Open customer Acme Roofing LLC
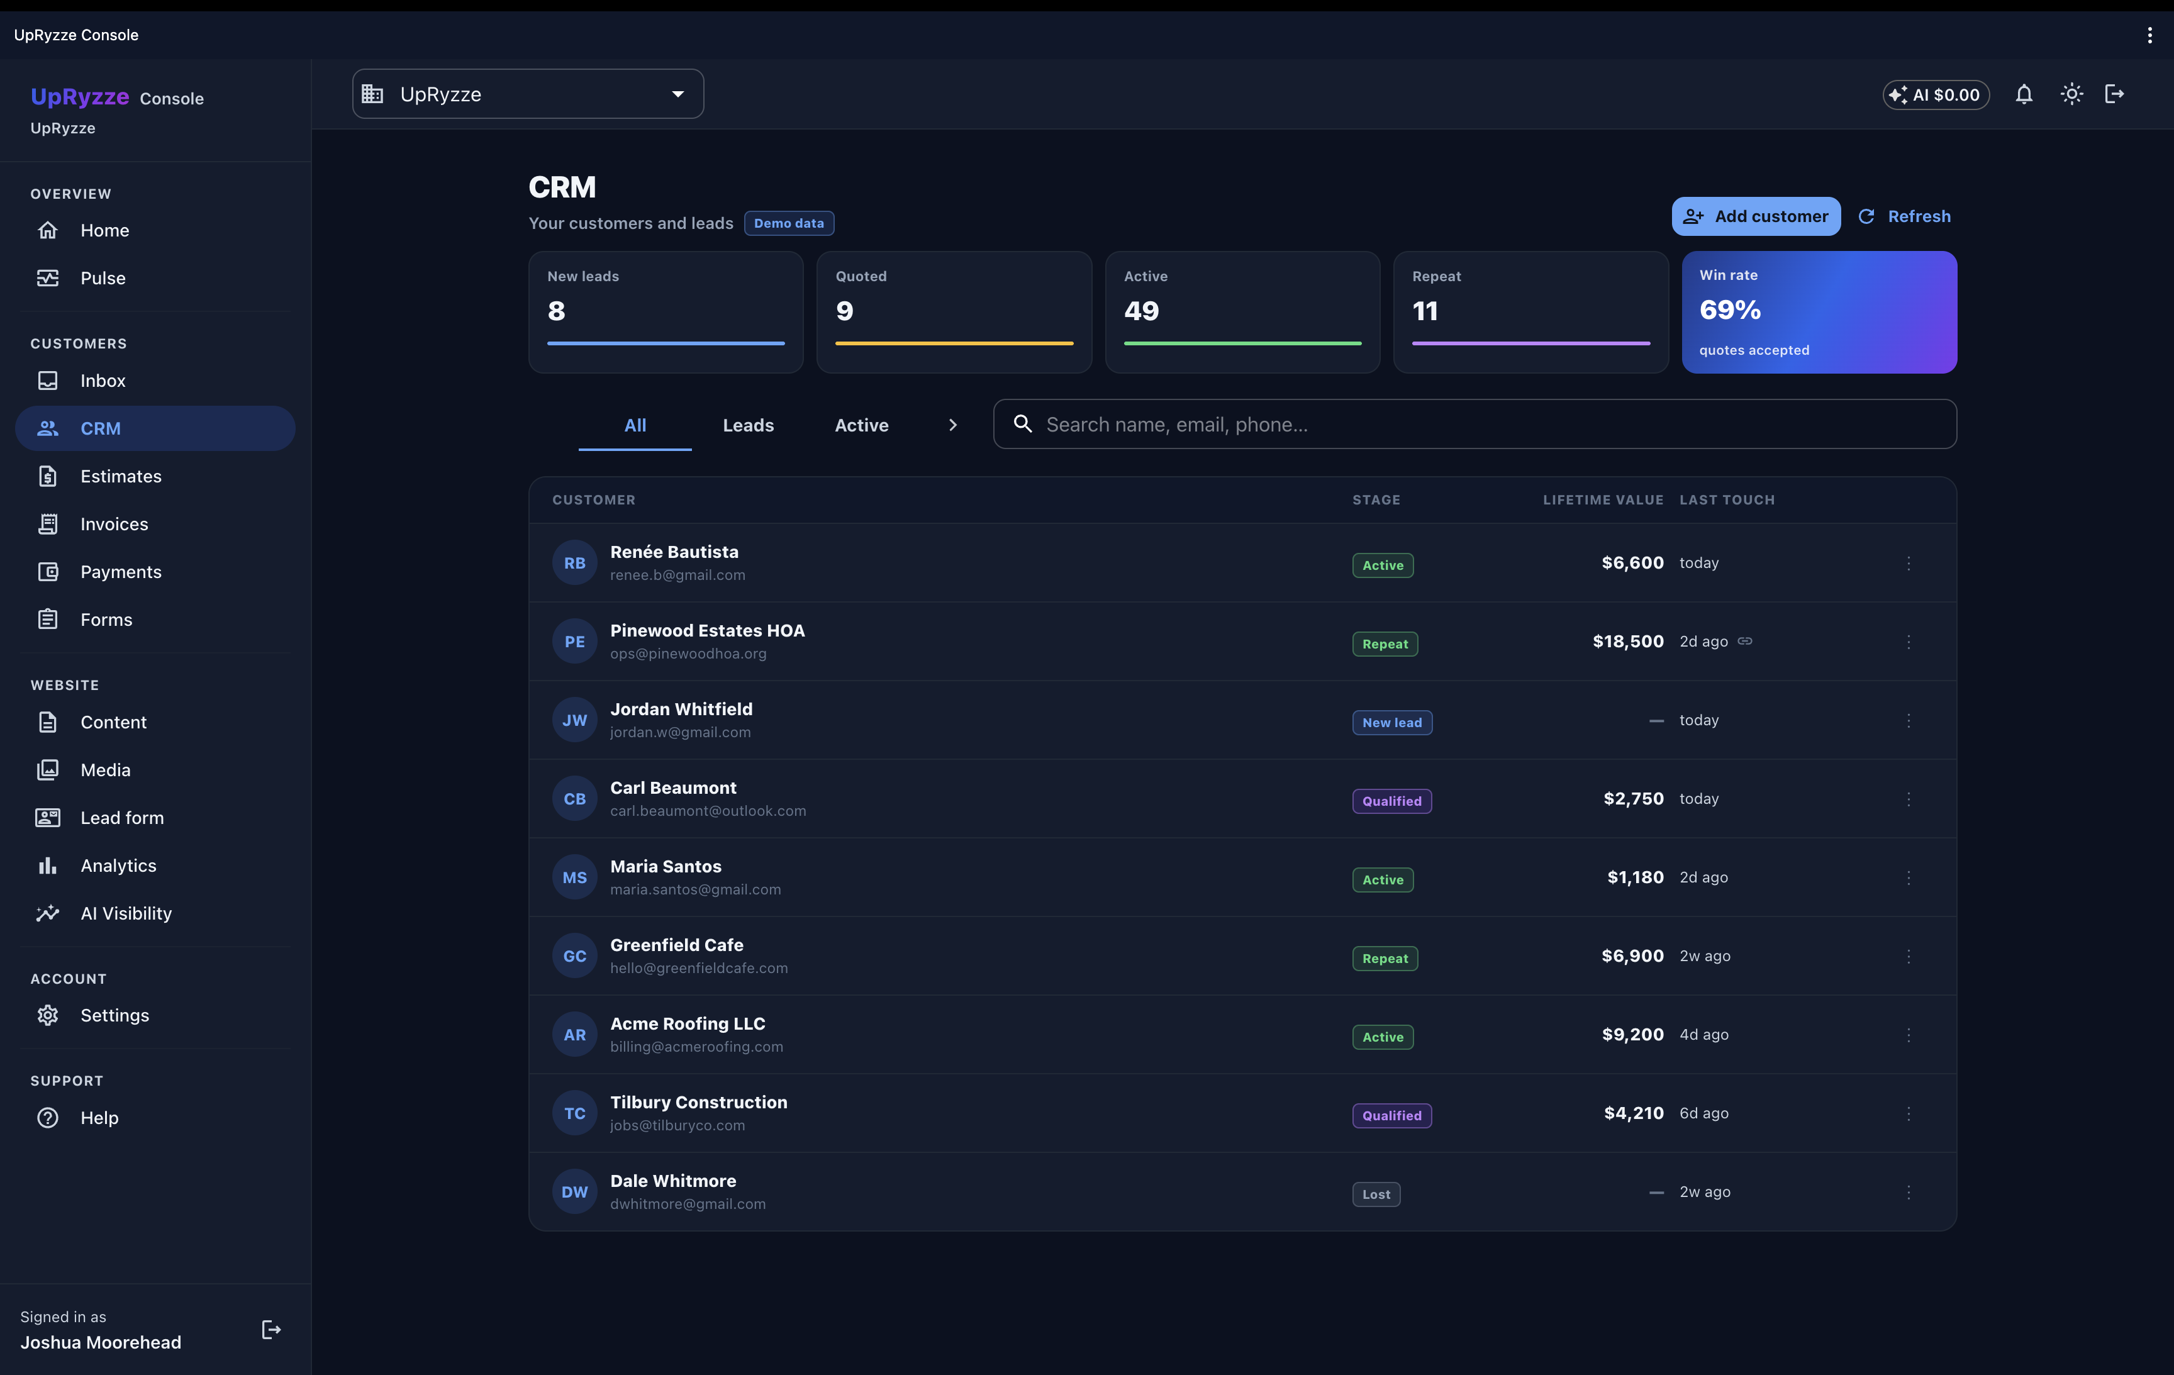The image size is (2174, 1375). click(x=1242, y=1035)
